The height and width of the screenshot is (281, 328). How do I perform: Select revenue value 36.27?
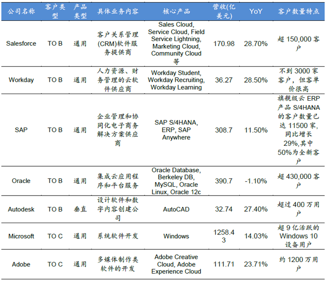[224, 80]
